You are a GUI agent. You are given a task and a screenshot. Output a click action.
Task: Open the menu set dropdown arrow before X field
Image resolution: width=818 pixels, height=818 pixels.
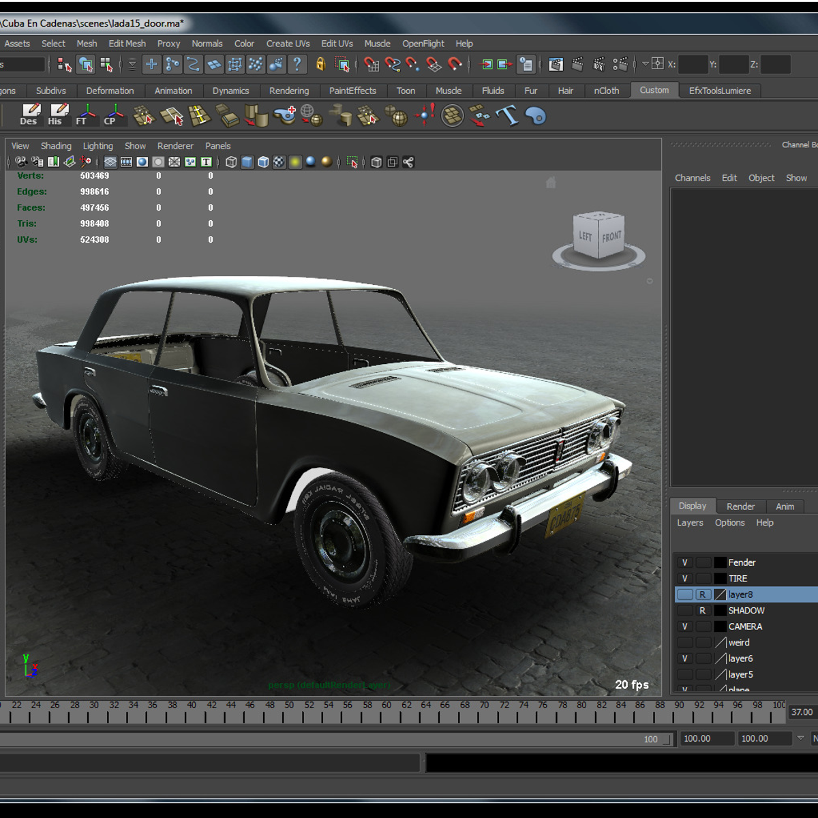pos(644,64)
